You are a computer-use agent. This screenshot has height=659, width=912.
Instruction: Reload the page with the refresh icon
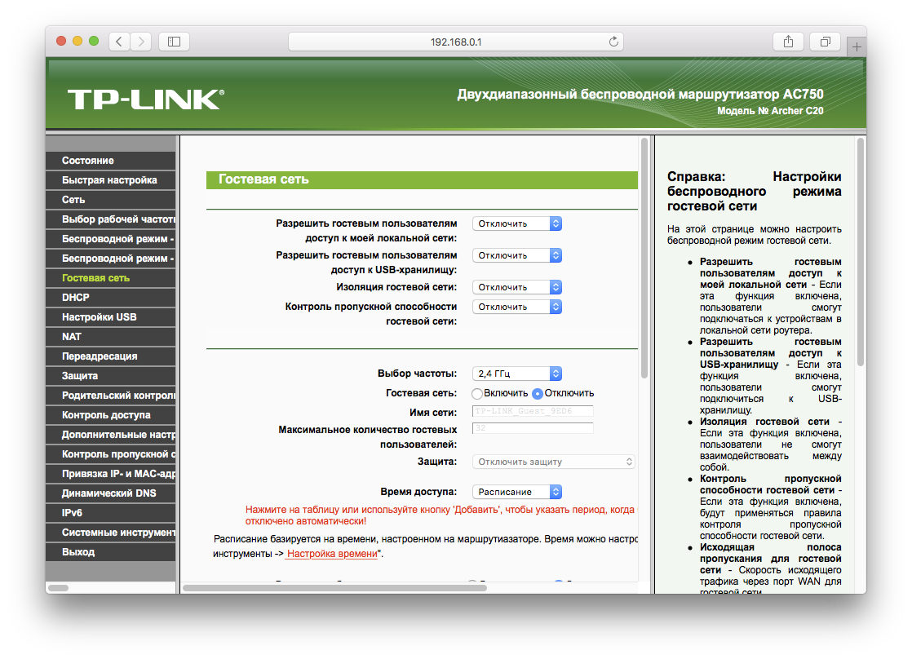[613, 42]
